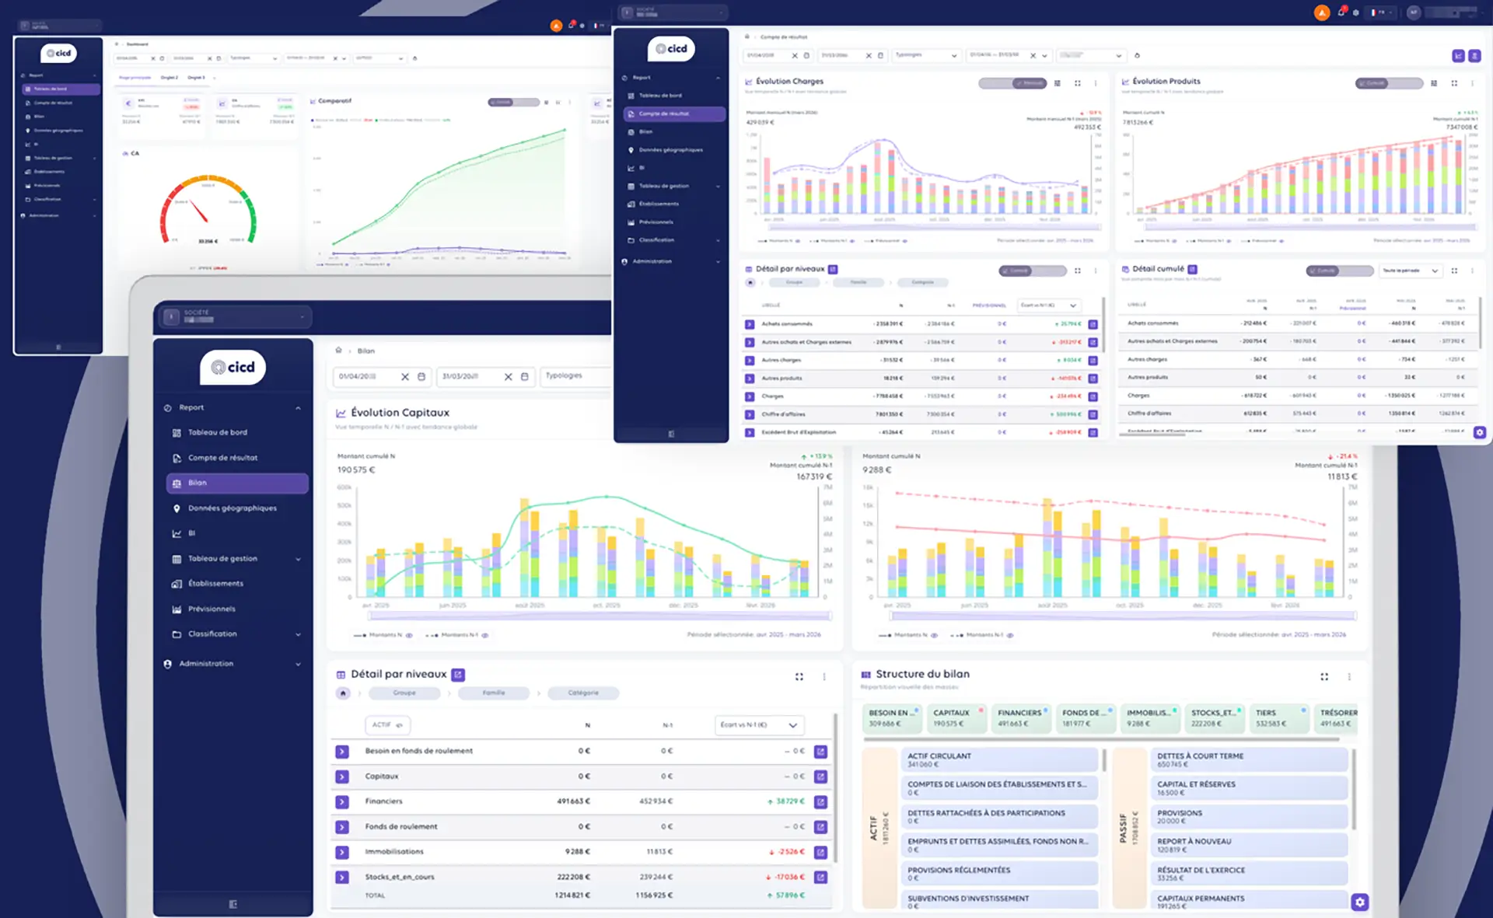Toggle Montants N-1 visibility in Capitaux chart
1493x918 pixels.
click(x=484, y=635)
